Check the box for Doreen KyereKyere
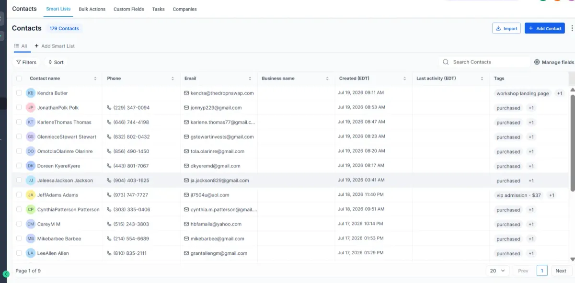The height and width of the screenshot is (283, 575). pyautogui.click(x=19, y=166)
